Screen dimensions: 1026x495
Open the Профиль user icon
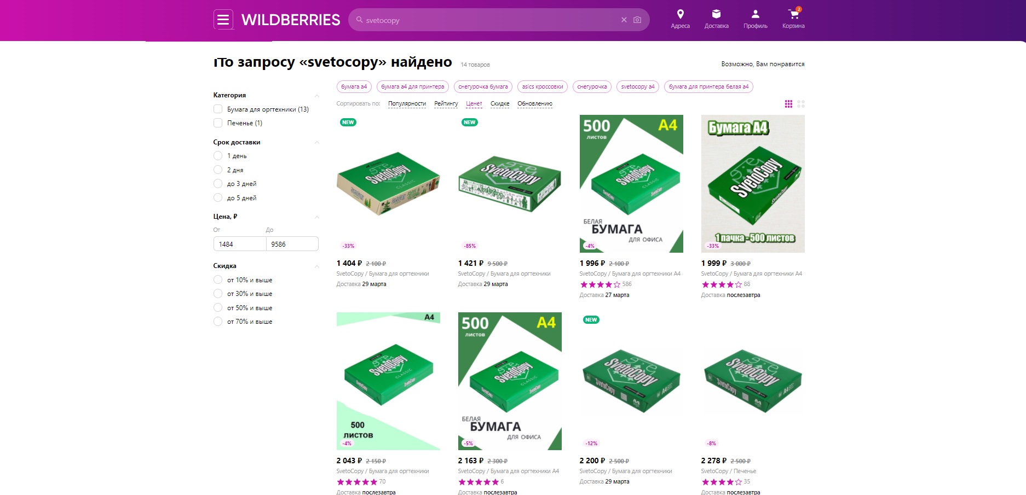[x=755, y=15]
